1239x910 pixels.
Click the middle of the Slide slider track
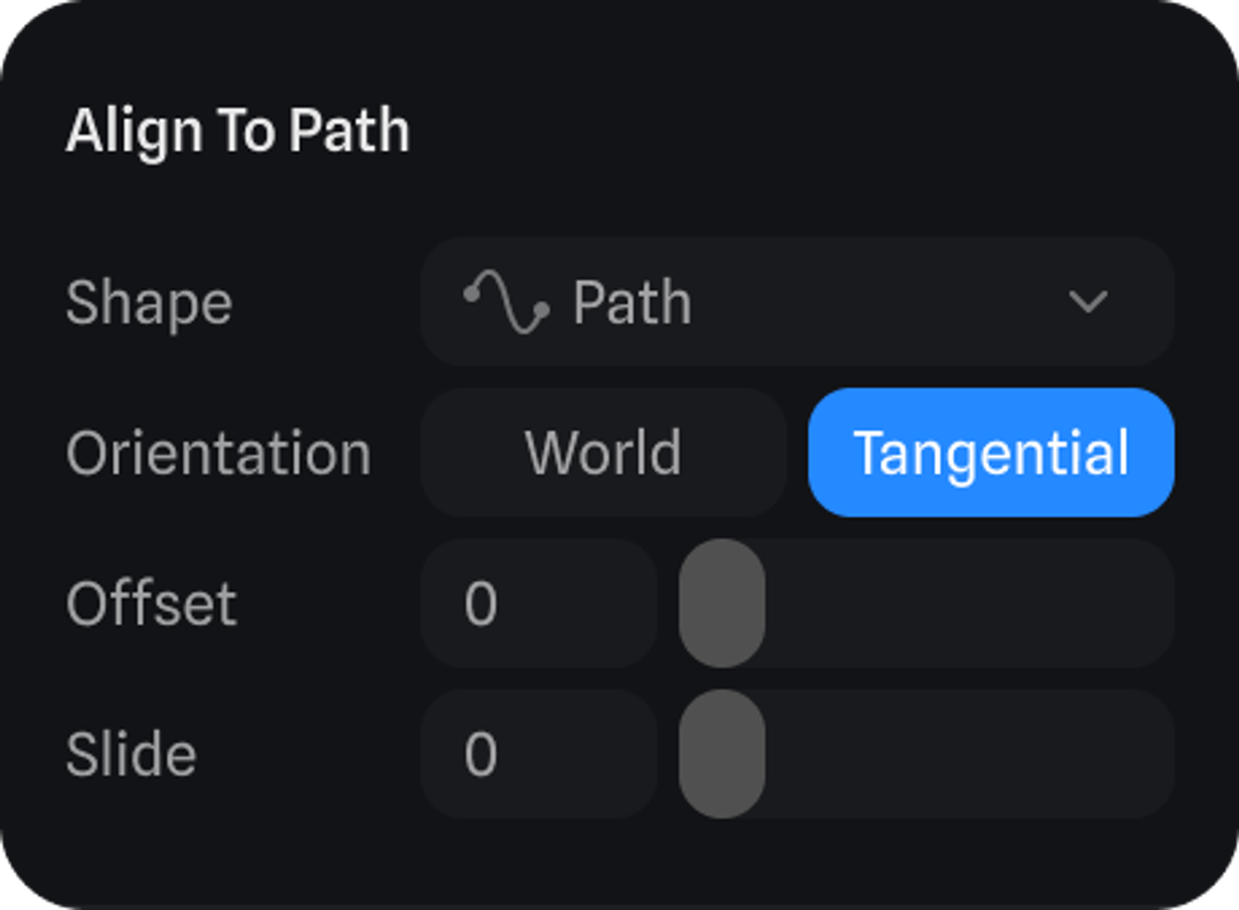click(x=926, y=754)
